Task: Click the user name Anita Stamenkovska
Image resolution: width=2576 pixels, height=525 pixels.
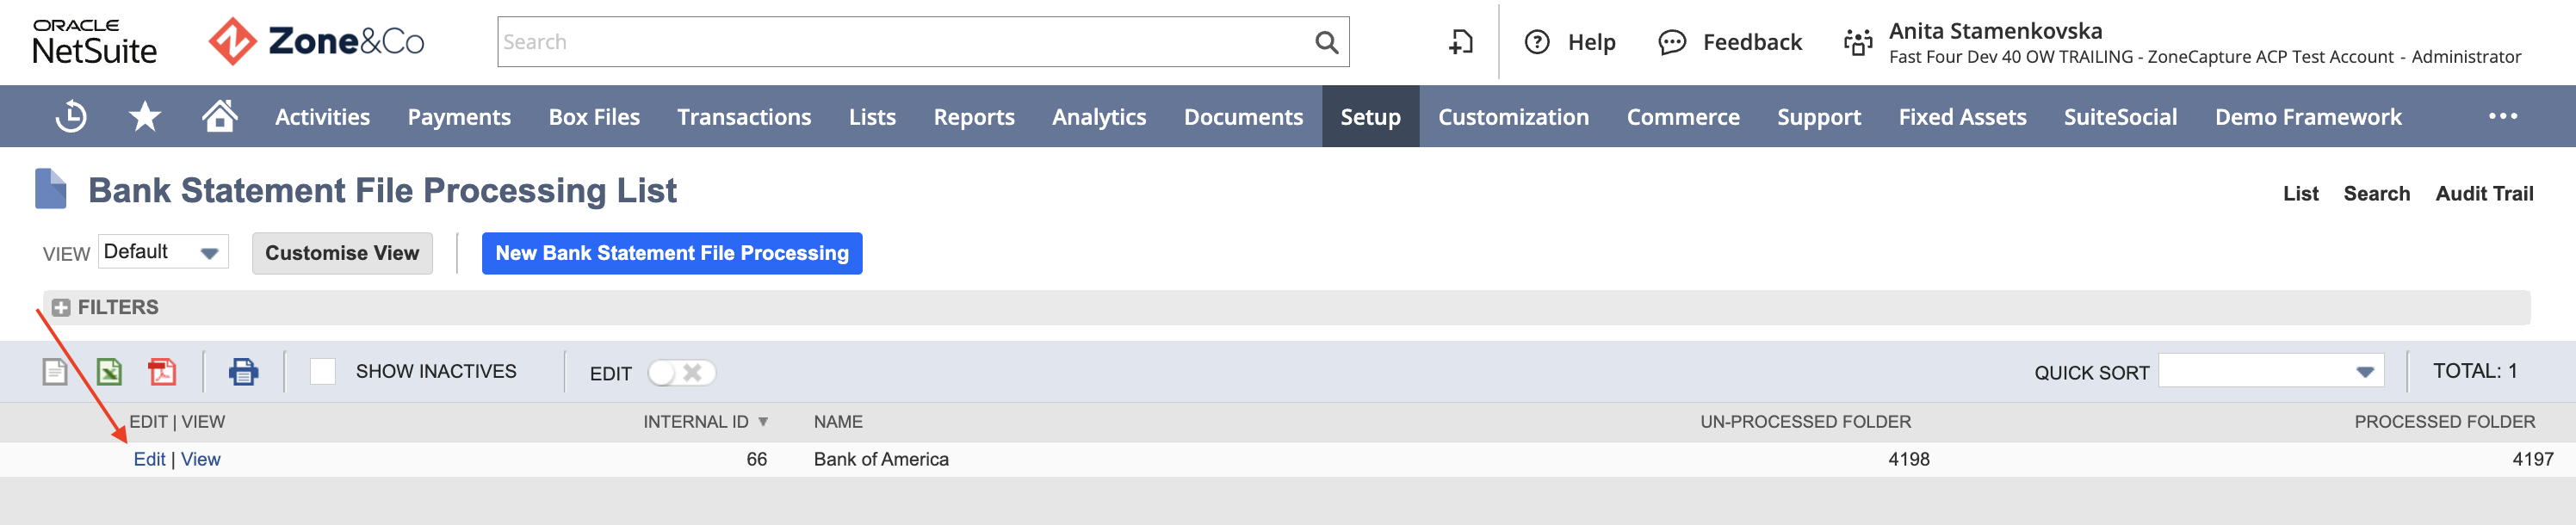Action: pos(1995,31)
